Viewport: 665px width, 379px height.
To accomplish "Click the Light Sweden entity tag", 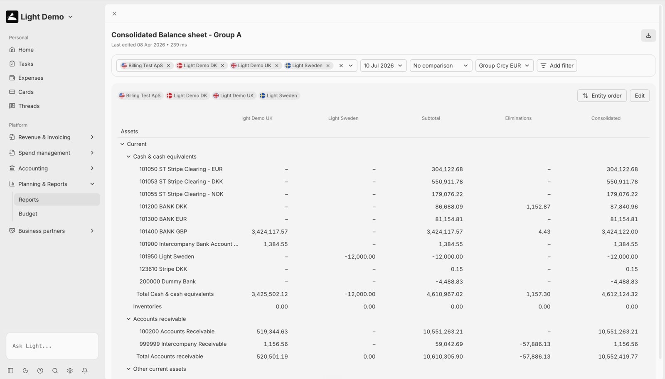I will point(279,96).
